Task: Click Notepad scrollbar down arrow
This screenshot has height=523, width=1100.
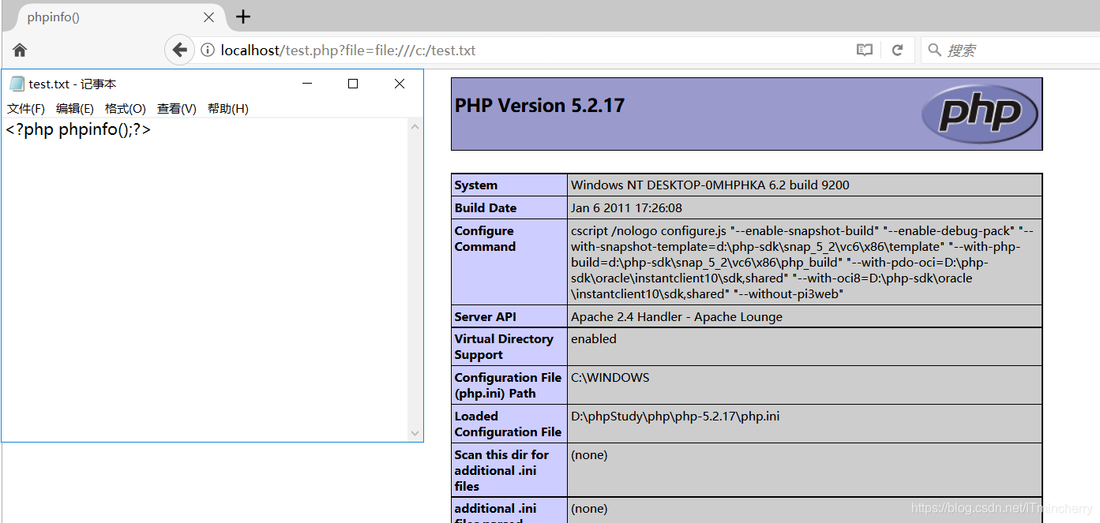Action: click(x=415, y=433)
